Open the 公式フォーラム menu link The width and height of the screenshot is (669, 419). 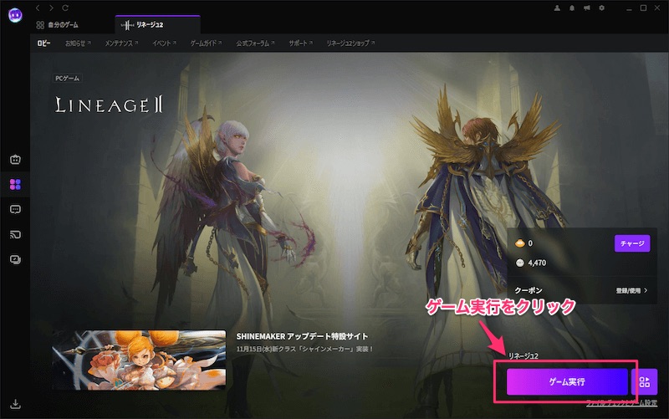point(255,43)
